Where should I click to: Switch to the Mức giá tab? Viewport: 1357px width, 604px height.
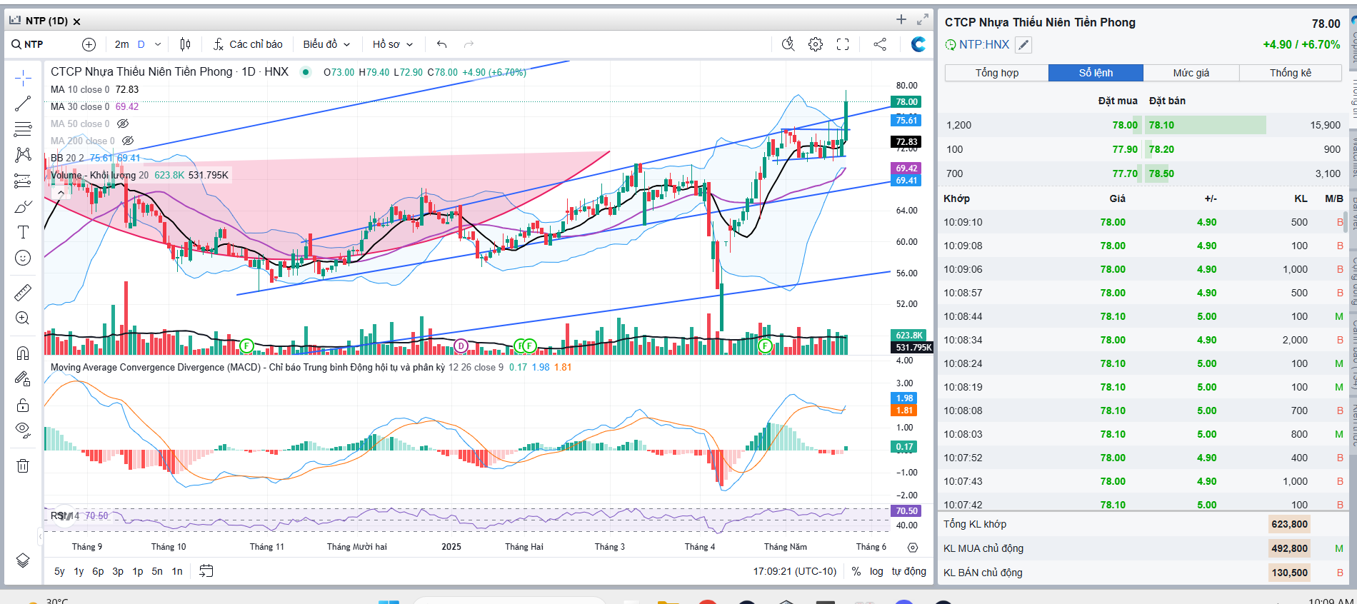[x=1191, y=73]
